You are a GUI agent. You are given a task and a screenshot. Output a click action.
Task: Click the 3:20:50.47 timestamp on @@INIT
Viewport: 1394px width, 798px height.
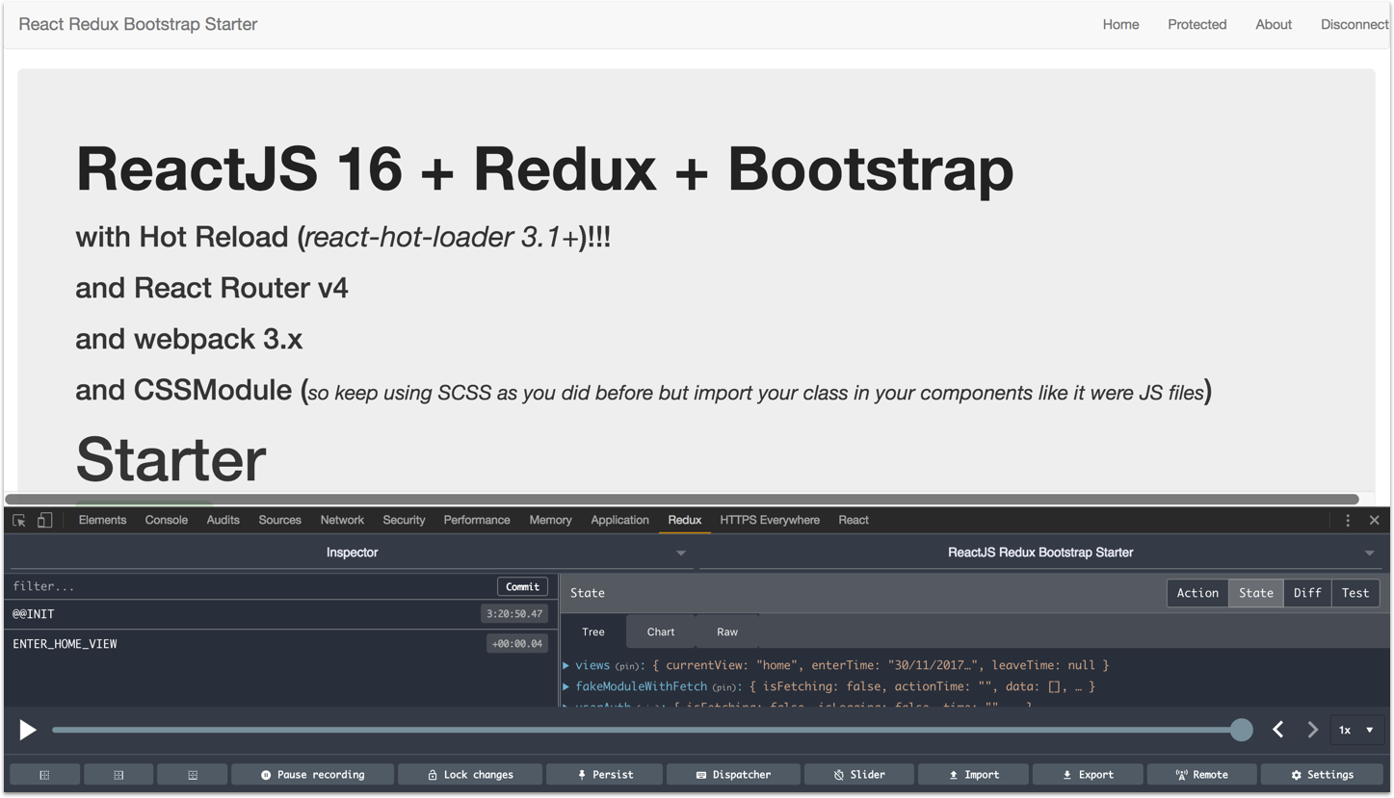point(514,614)
